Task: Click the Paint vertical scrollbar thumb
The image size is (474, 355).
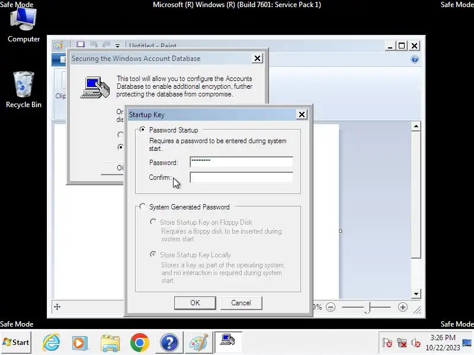Action: [417, 195]
